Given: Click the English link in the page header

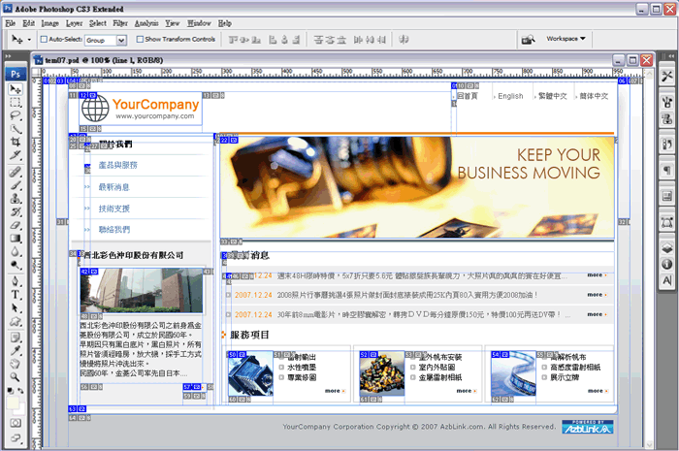Looking at the screenshot, I should pyautogui.click(x=510, y=96).
